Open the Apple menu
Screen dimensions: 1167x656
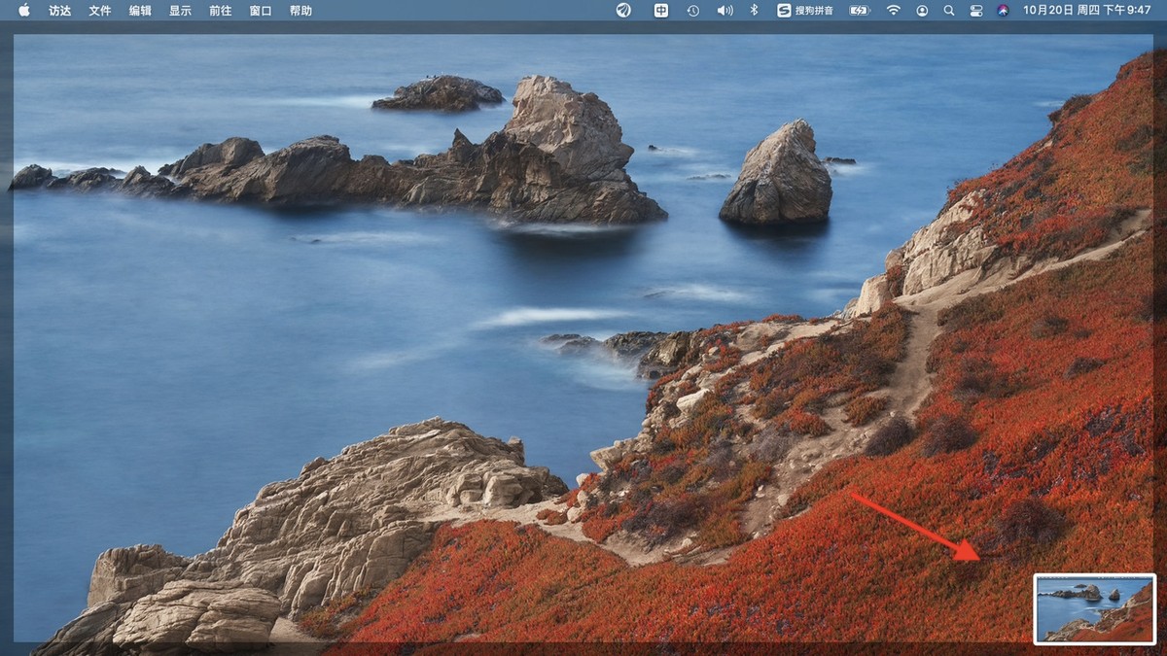point(24,11)
